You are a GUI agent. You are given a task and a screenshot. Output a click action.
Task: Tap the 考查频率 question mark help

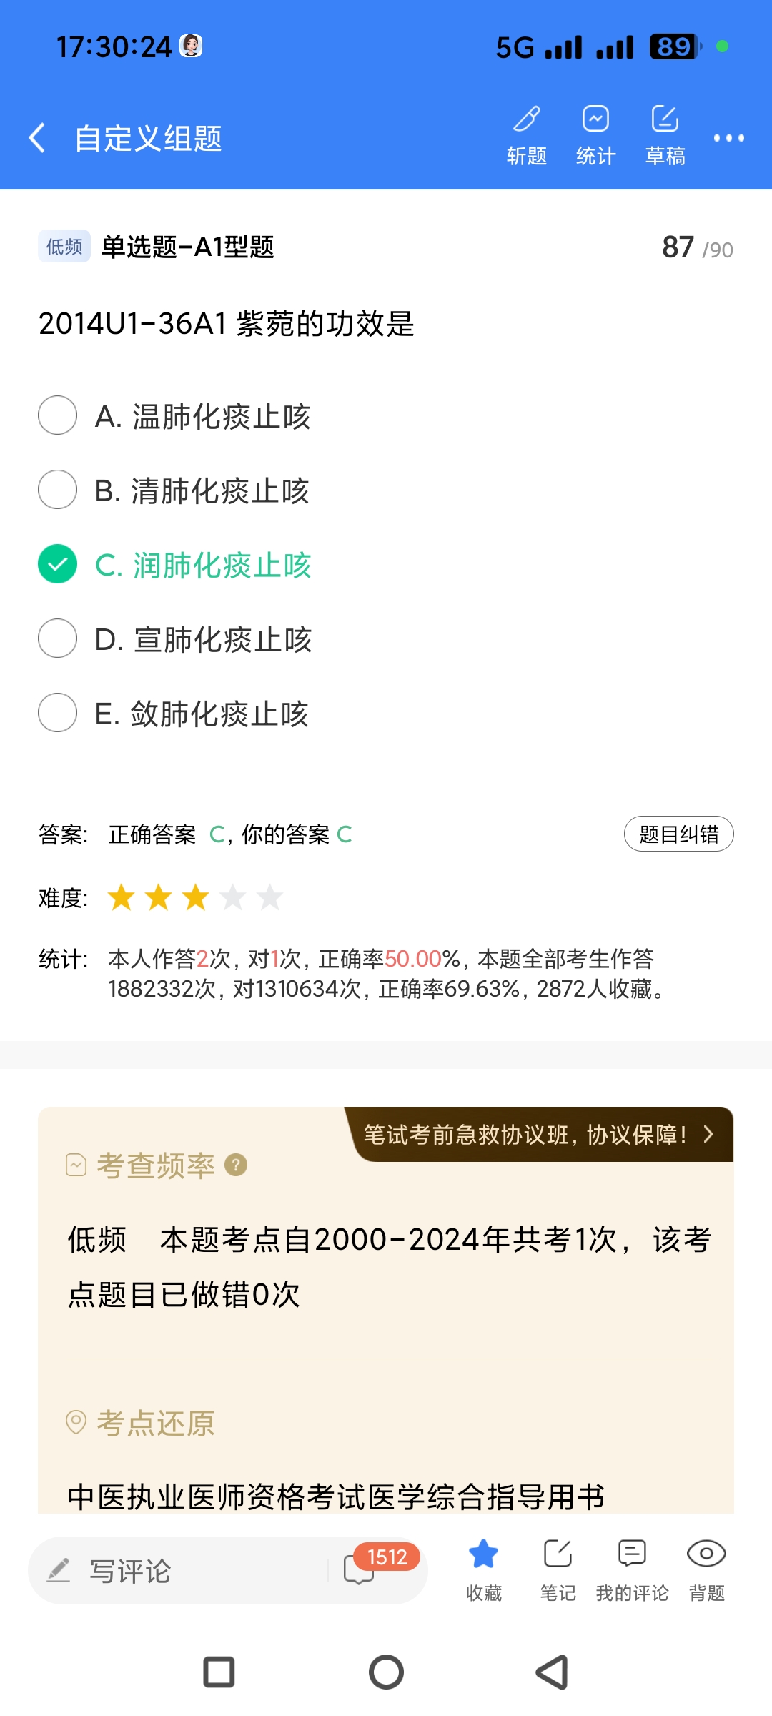point(236,1165)
